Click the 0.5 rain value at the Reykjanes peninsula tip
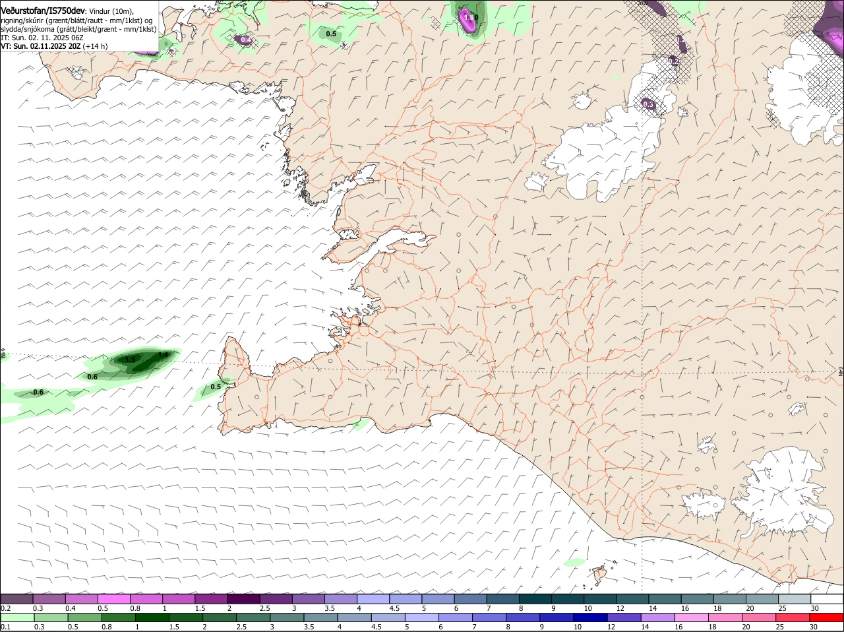 tap(215, 387)
